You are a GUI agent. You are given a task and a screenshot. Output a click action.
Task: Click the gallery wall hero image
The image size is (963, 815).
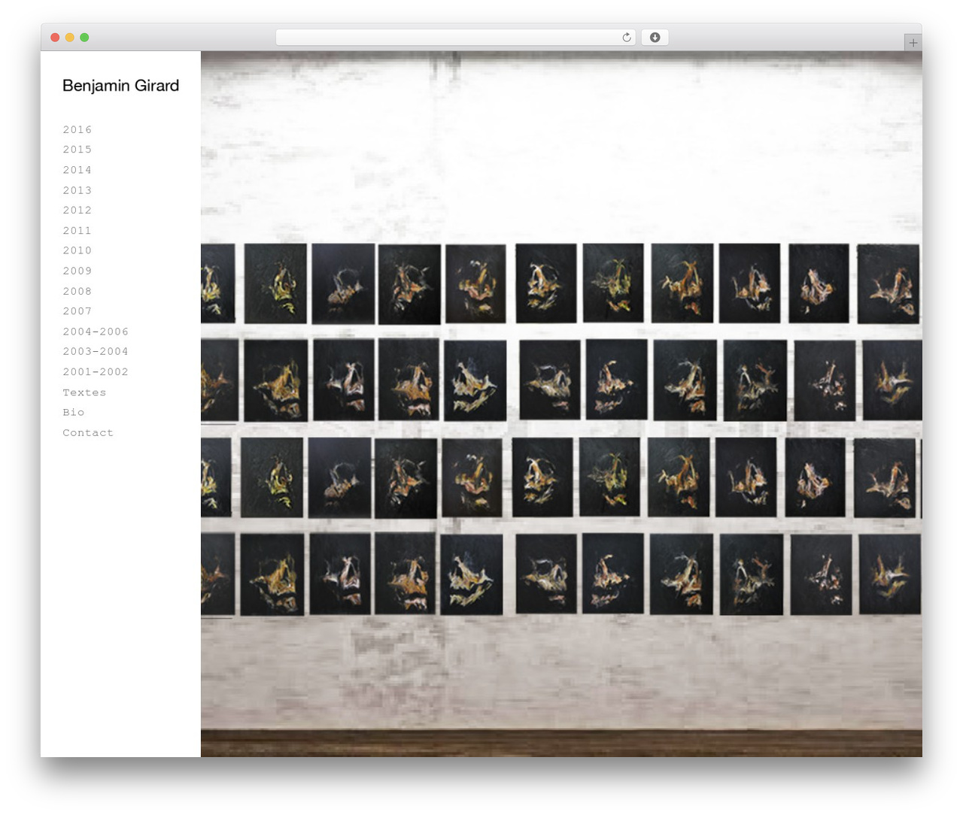point(561,404)
